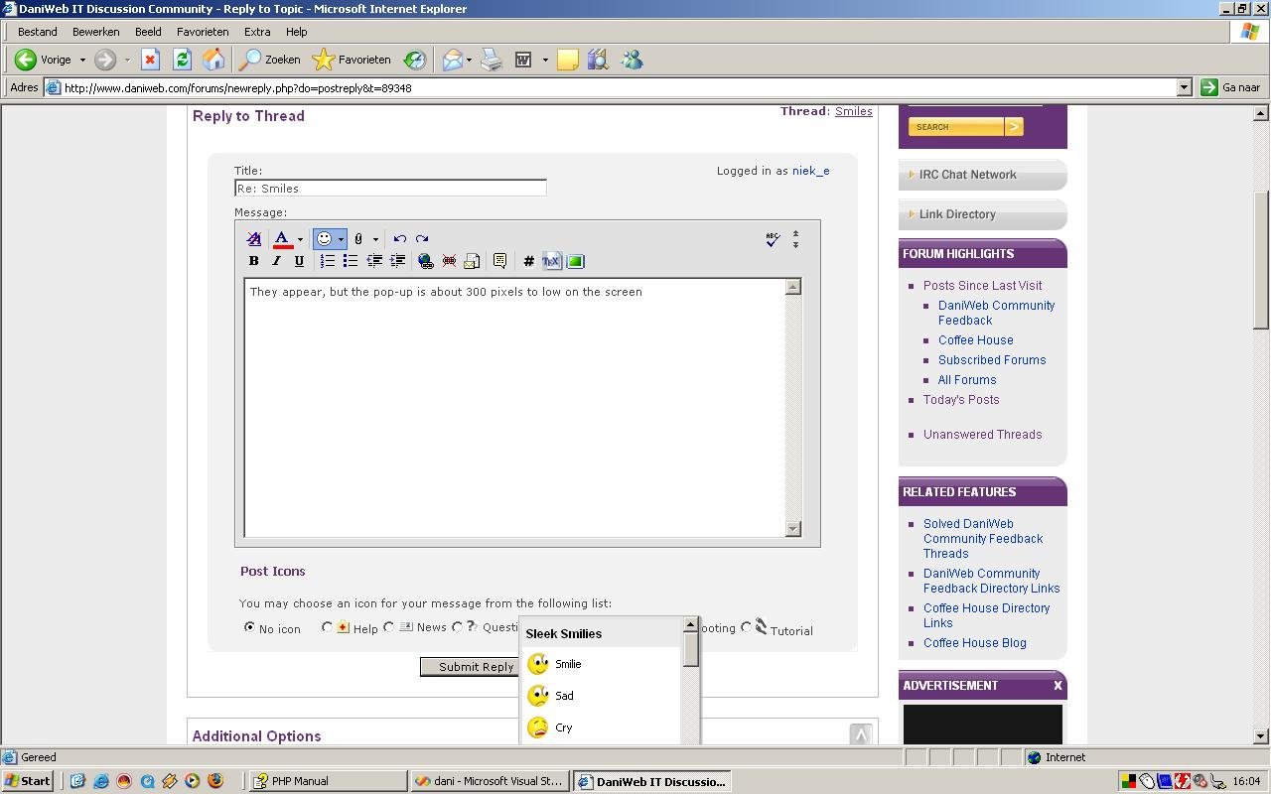Open the Smiles thread link
Viewport: 1271px width, 794px height.
coord(853,111)
